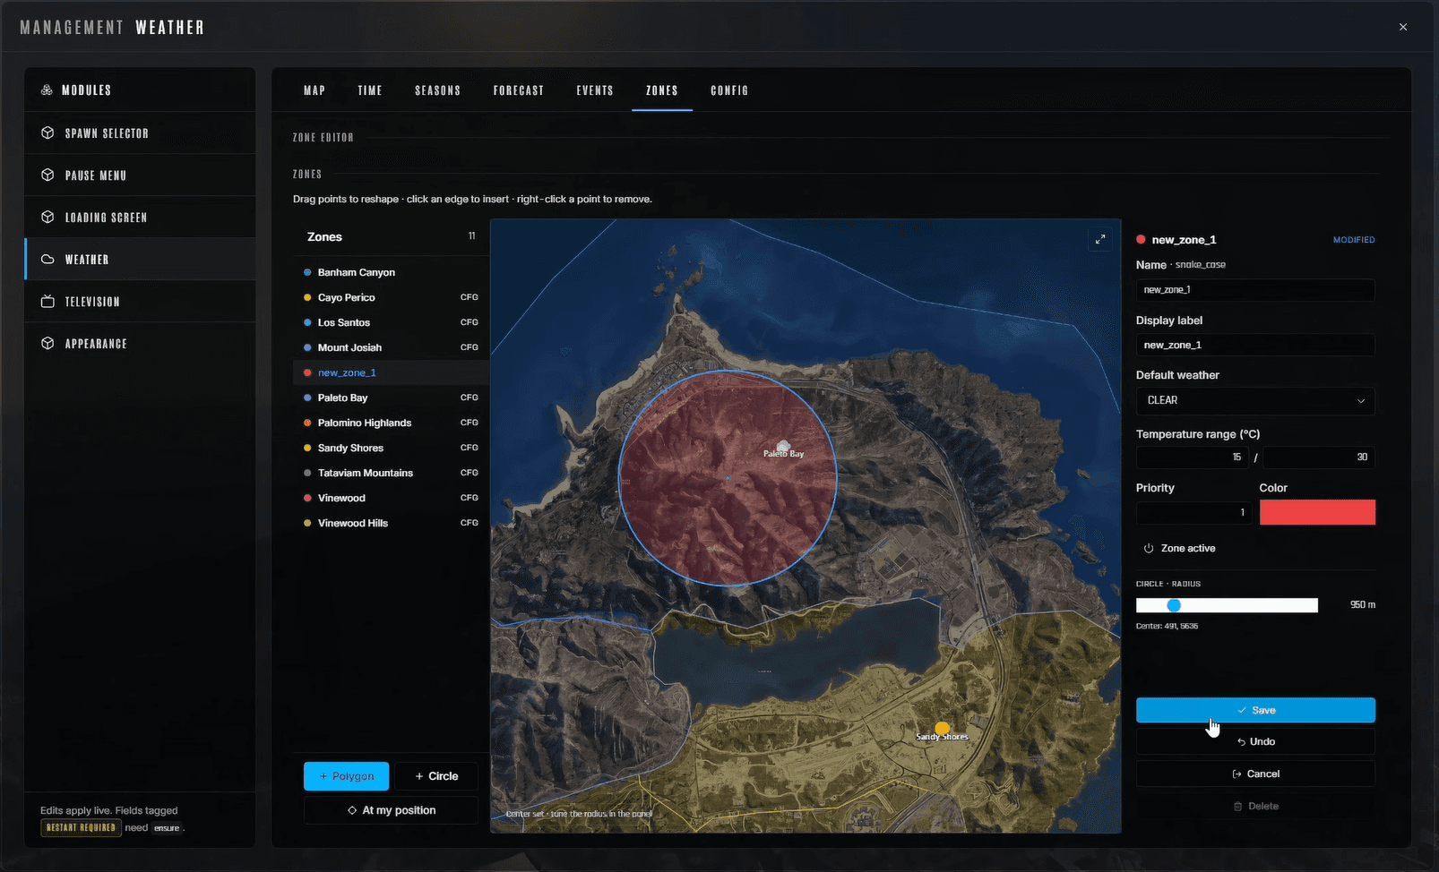Click the Vinewood row CFG tag
Image resolution: width=1439 pixels, height=872 pixels.
coord(470,498)
